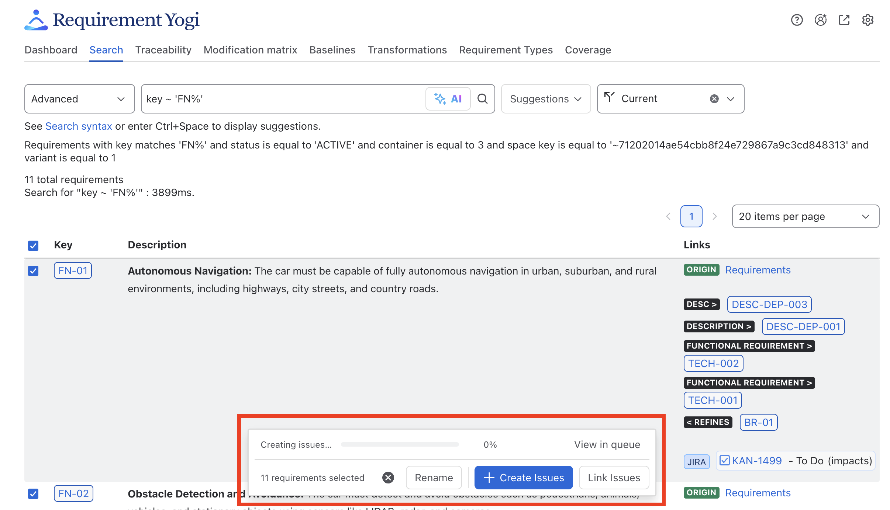Click the Creating issues progress bar

[400, 444]
